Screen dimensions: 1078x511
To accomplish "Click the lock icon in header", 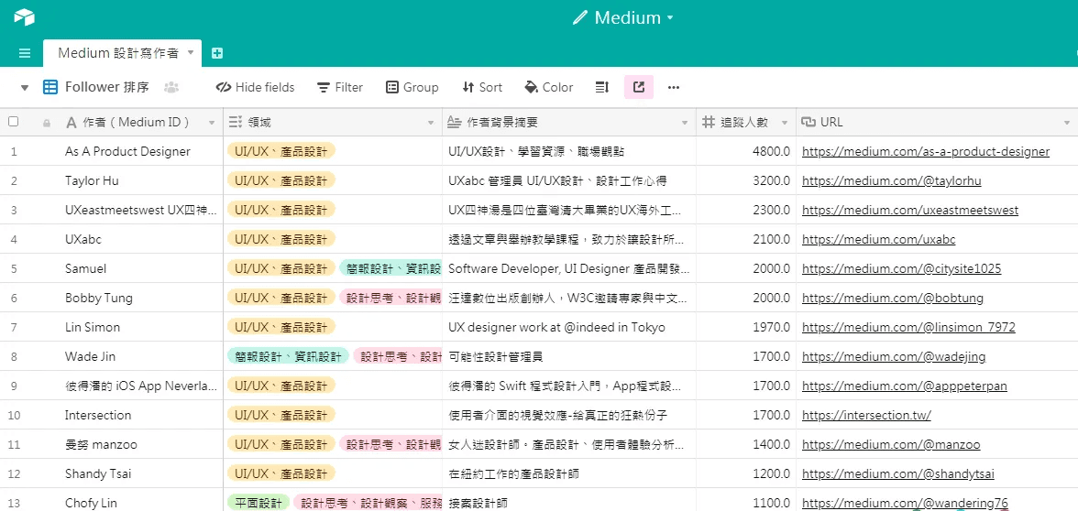I will (47, 123).
